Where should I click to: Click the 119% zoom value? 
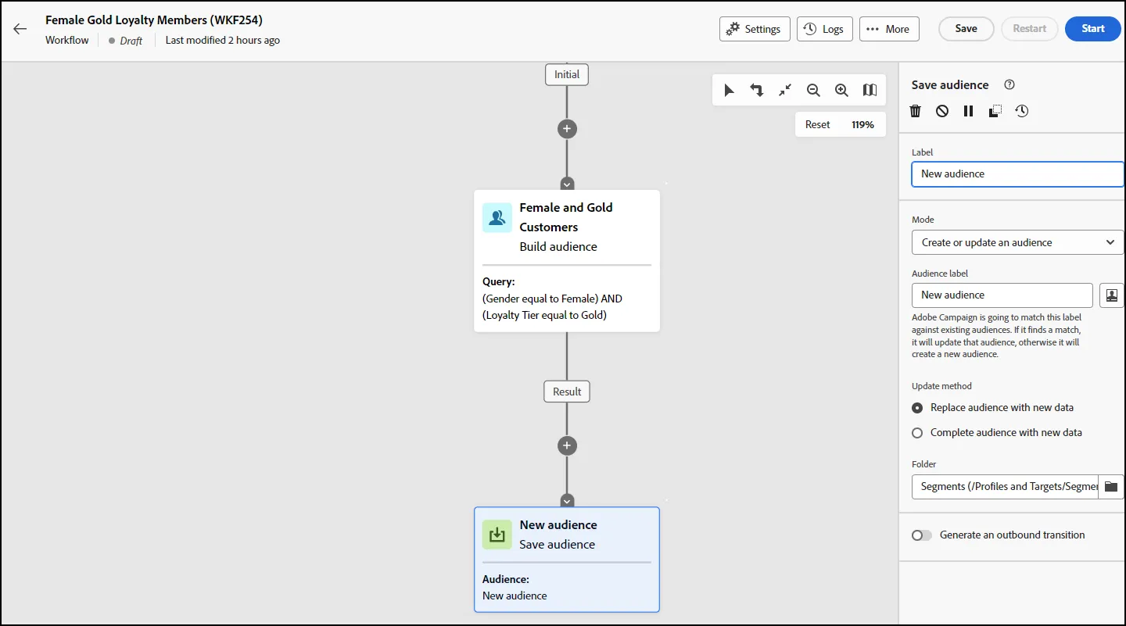(x=862, y=124)
